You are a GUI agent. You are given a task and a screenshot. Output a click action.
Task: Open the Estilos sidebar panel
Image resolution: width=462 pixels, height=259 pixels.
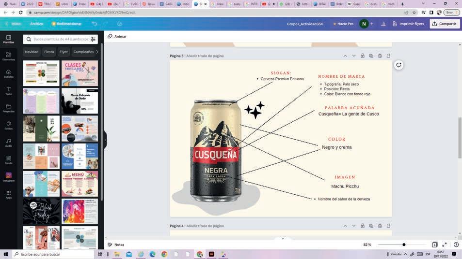[9, 126]
